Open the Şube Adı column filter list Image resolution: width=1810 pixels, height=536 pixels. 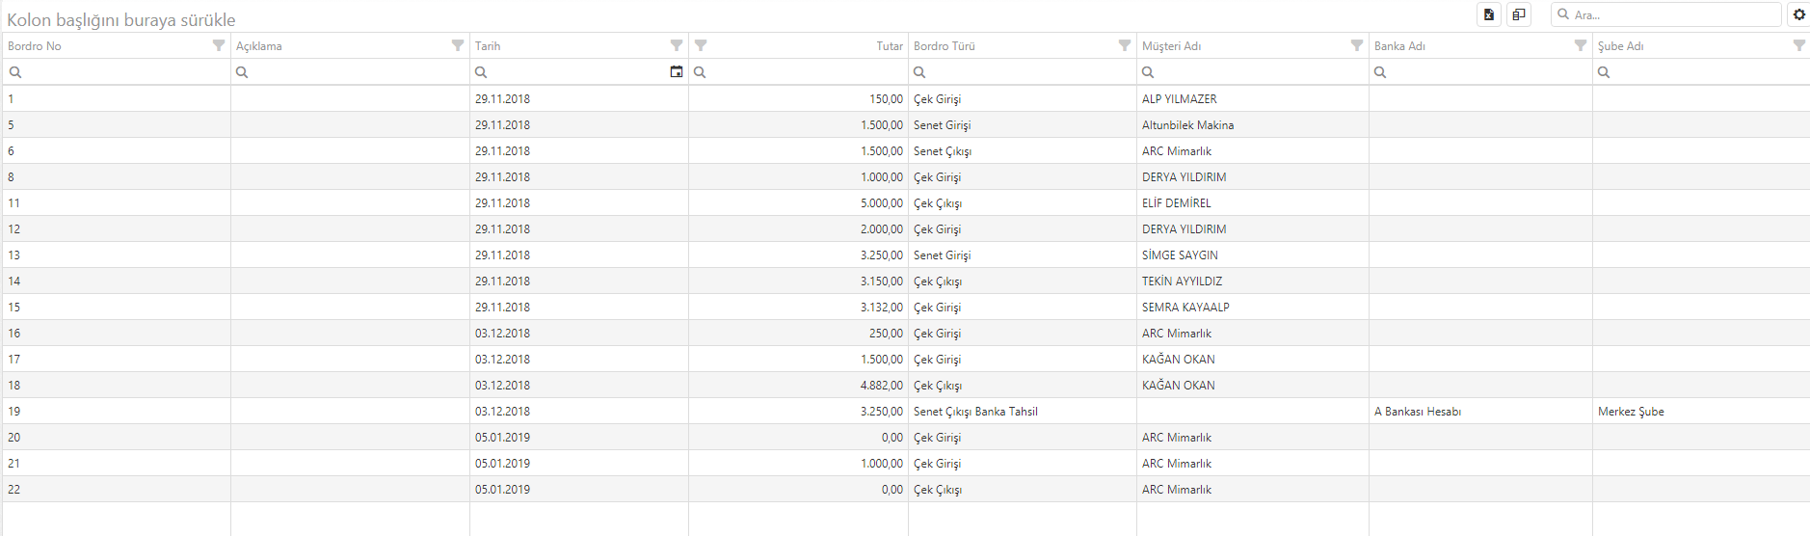1798,46
